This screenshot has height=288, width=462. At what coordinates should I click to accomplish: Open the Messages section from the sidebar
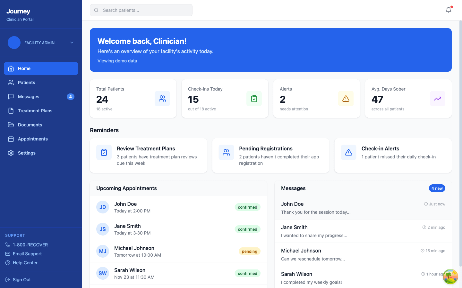29,96
